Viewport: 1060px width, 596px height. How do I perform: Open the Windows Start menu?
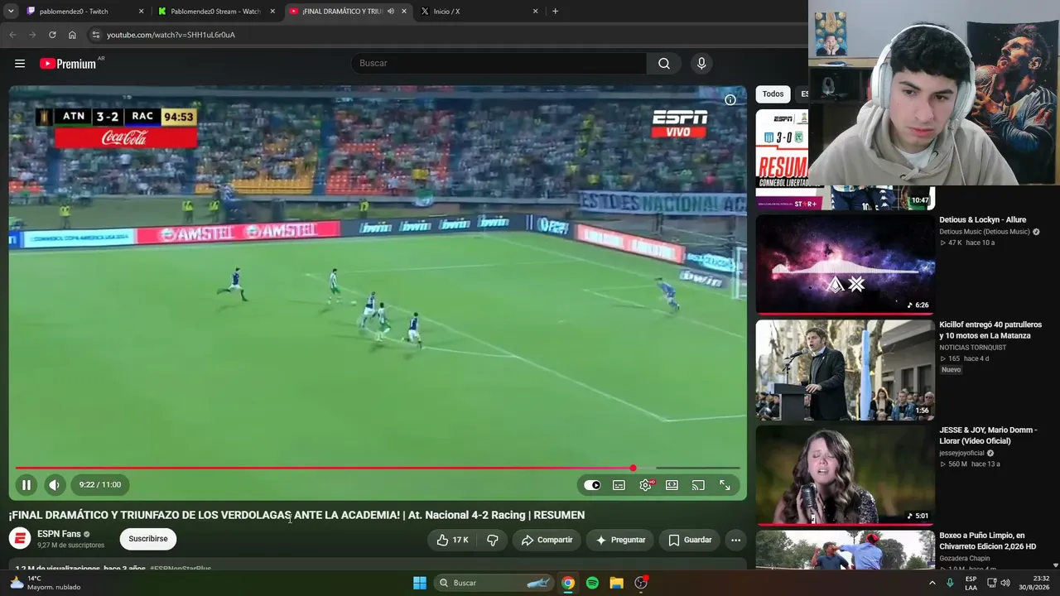(420, 583)
